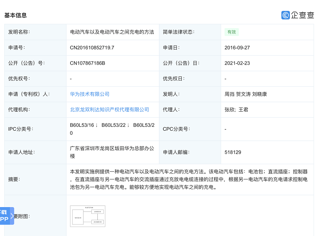Click the 申请人地址 label cell
Image resolution: width=318 pixels, height=236 pixels.
point(35,152)
